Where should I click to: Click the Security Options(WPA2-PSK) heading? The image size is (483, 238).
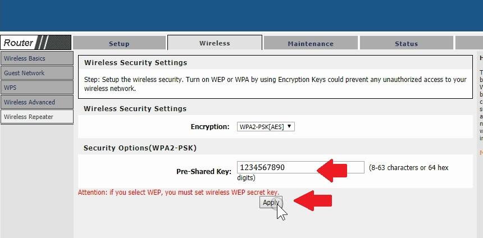[x=140, y=148]
